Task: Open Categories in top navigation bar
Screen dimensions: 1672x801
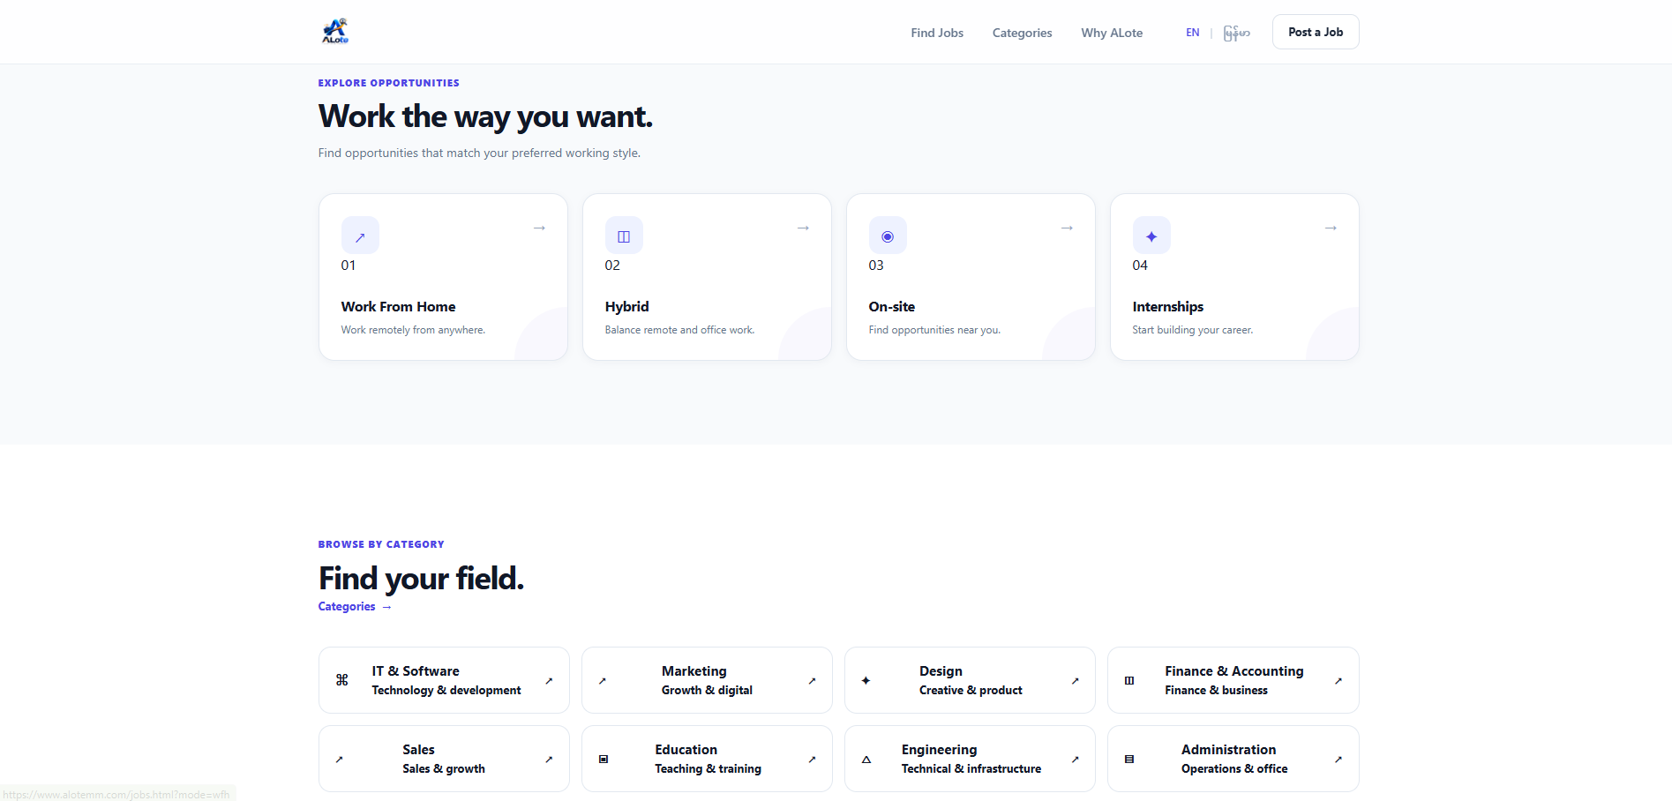Action: (x=1022, y=33)
